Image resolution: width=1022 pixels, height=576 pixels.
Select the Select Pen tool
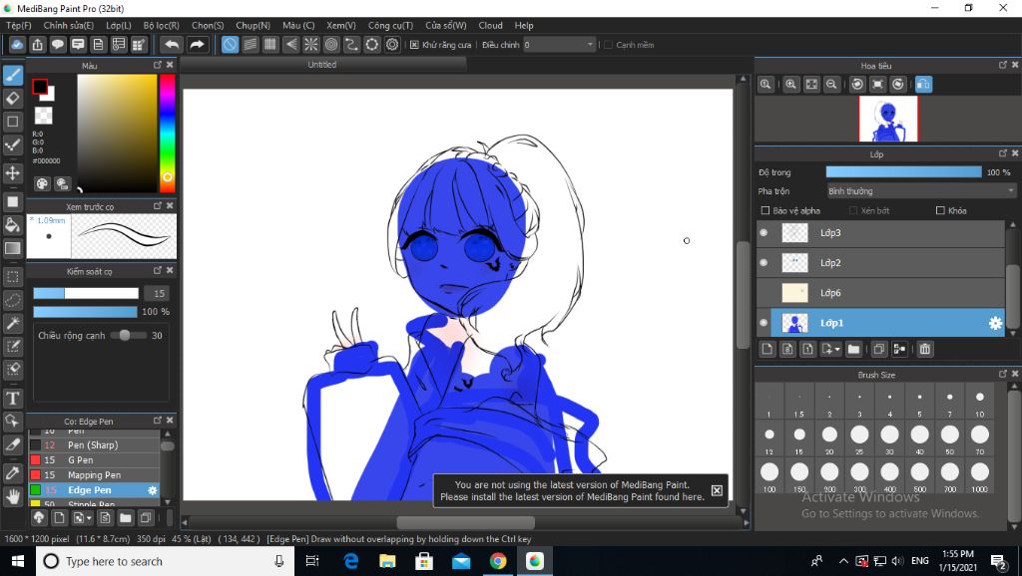pos(12,346)
